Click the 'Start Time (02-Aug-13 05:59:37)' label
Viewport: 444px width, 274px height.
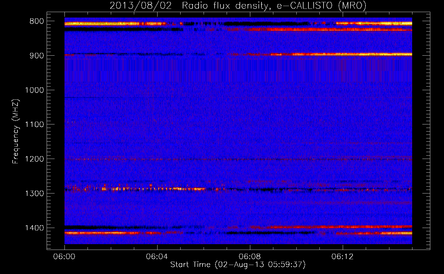coord(238,265)
